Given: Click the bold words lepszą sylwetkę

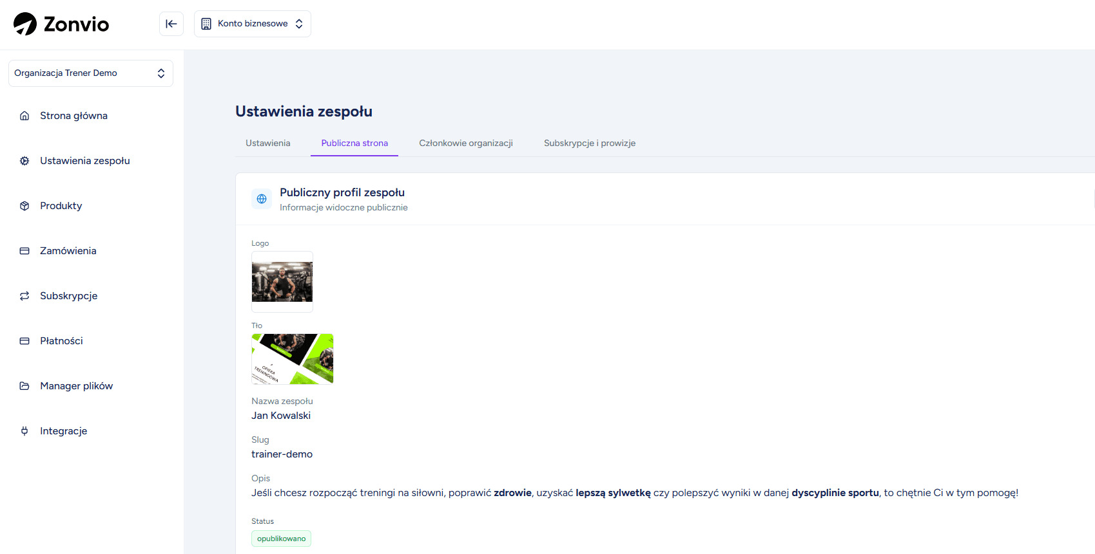Looking at the screenshot, I should 613,493.
